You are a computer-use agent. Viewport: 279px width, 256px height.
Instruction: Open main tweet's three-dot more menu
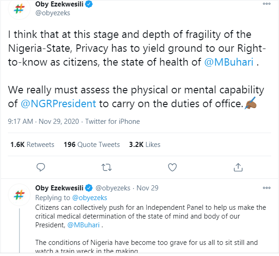coord(266,4)
